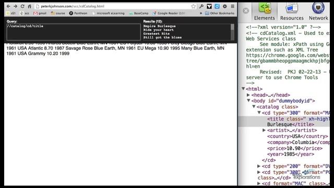Screen dimensions: 334x188
Task: Close the developer tools panel
Action: (246, 10)
